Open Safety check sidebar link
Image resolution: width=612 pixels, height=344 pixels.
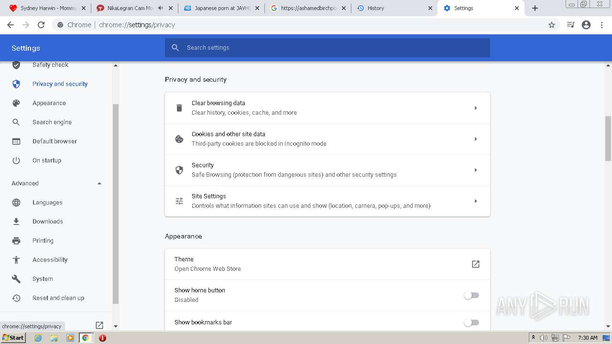pos(50,65)
